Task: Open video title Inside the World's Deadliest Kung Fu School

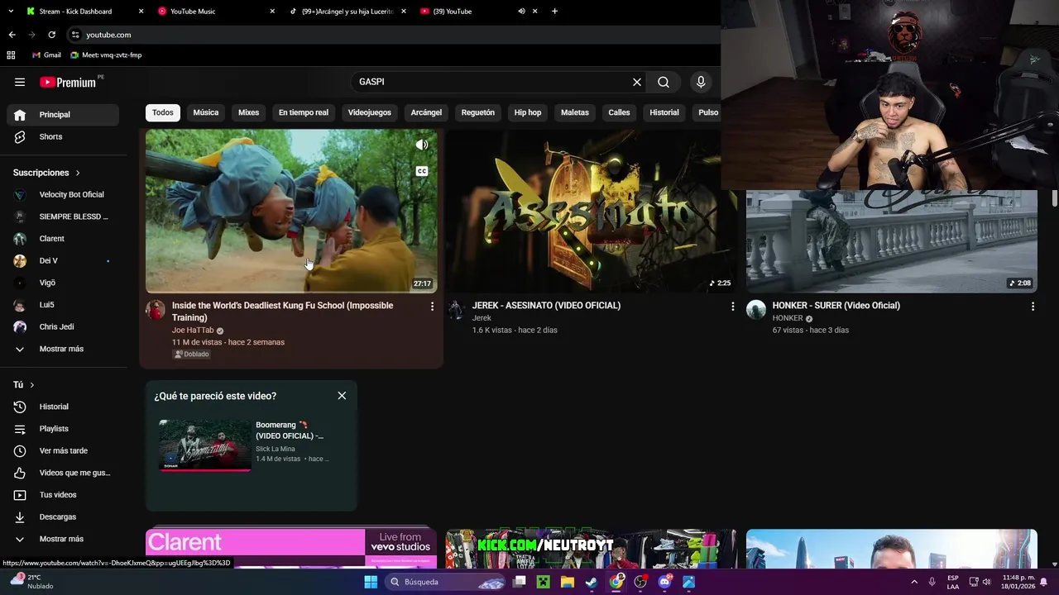Action: 283,312
